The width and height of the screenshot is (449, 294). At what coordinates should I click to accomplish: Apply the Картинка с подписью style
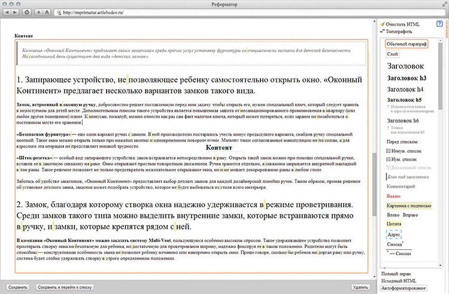[x=409, y=206]
